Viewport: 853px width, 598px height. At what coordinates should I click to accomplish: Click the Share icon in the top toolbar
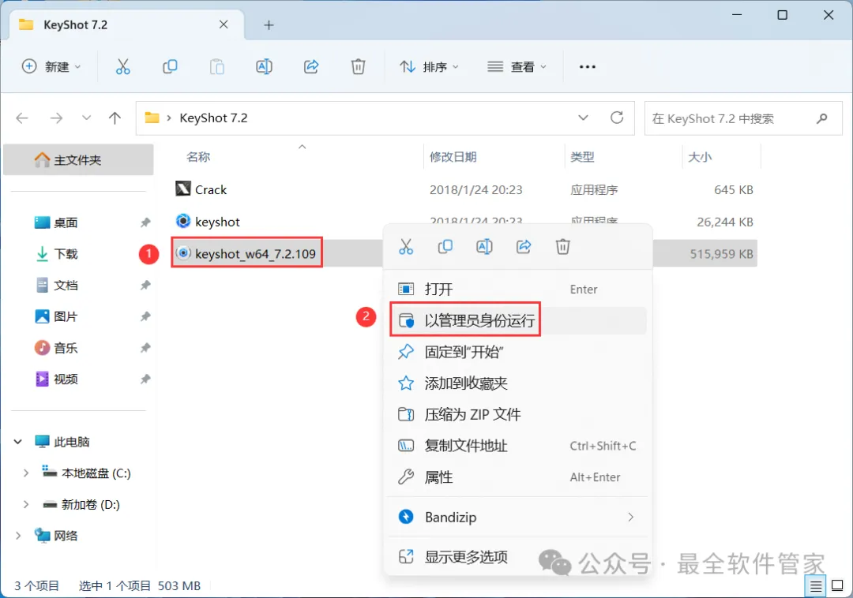coord(311,67)
